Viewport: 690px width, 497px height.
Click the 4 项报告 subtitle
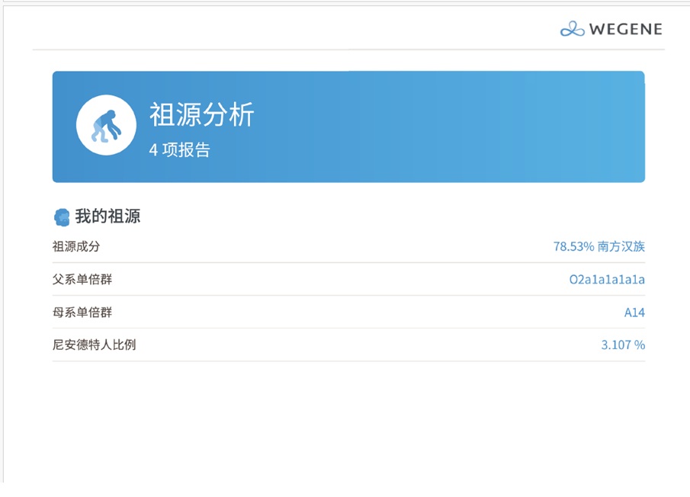coord(179,150)
